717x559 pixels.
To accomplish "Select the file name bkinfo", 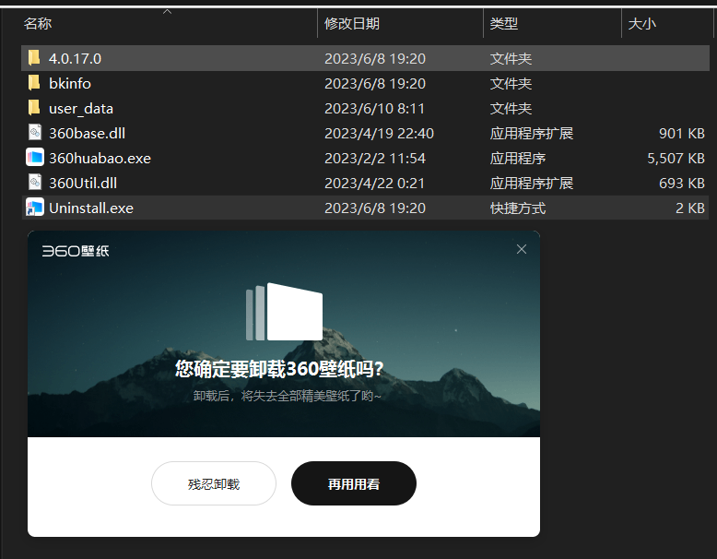I will (70, 83).
